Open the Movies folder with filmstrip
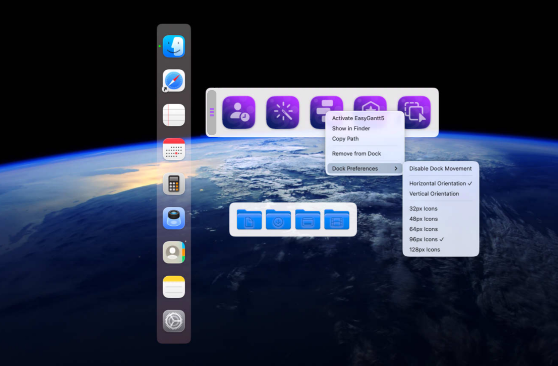Viewport: 558px width, 366px height. (x=337, y=219)
